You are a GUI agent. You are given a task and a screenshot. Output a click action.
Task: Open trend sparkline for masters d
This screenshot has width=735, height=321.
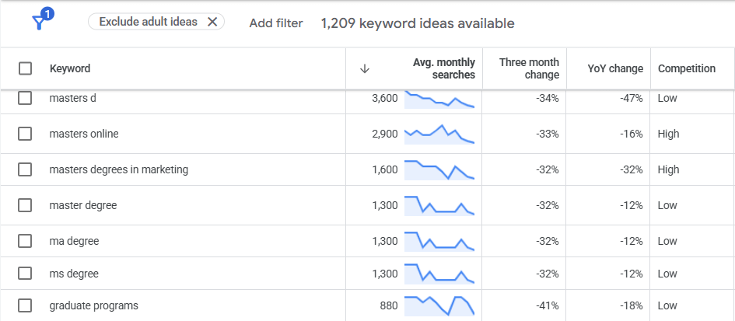[x=439, y=99]
